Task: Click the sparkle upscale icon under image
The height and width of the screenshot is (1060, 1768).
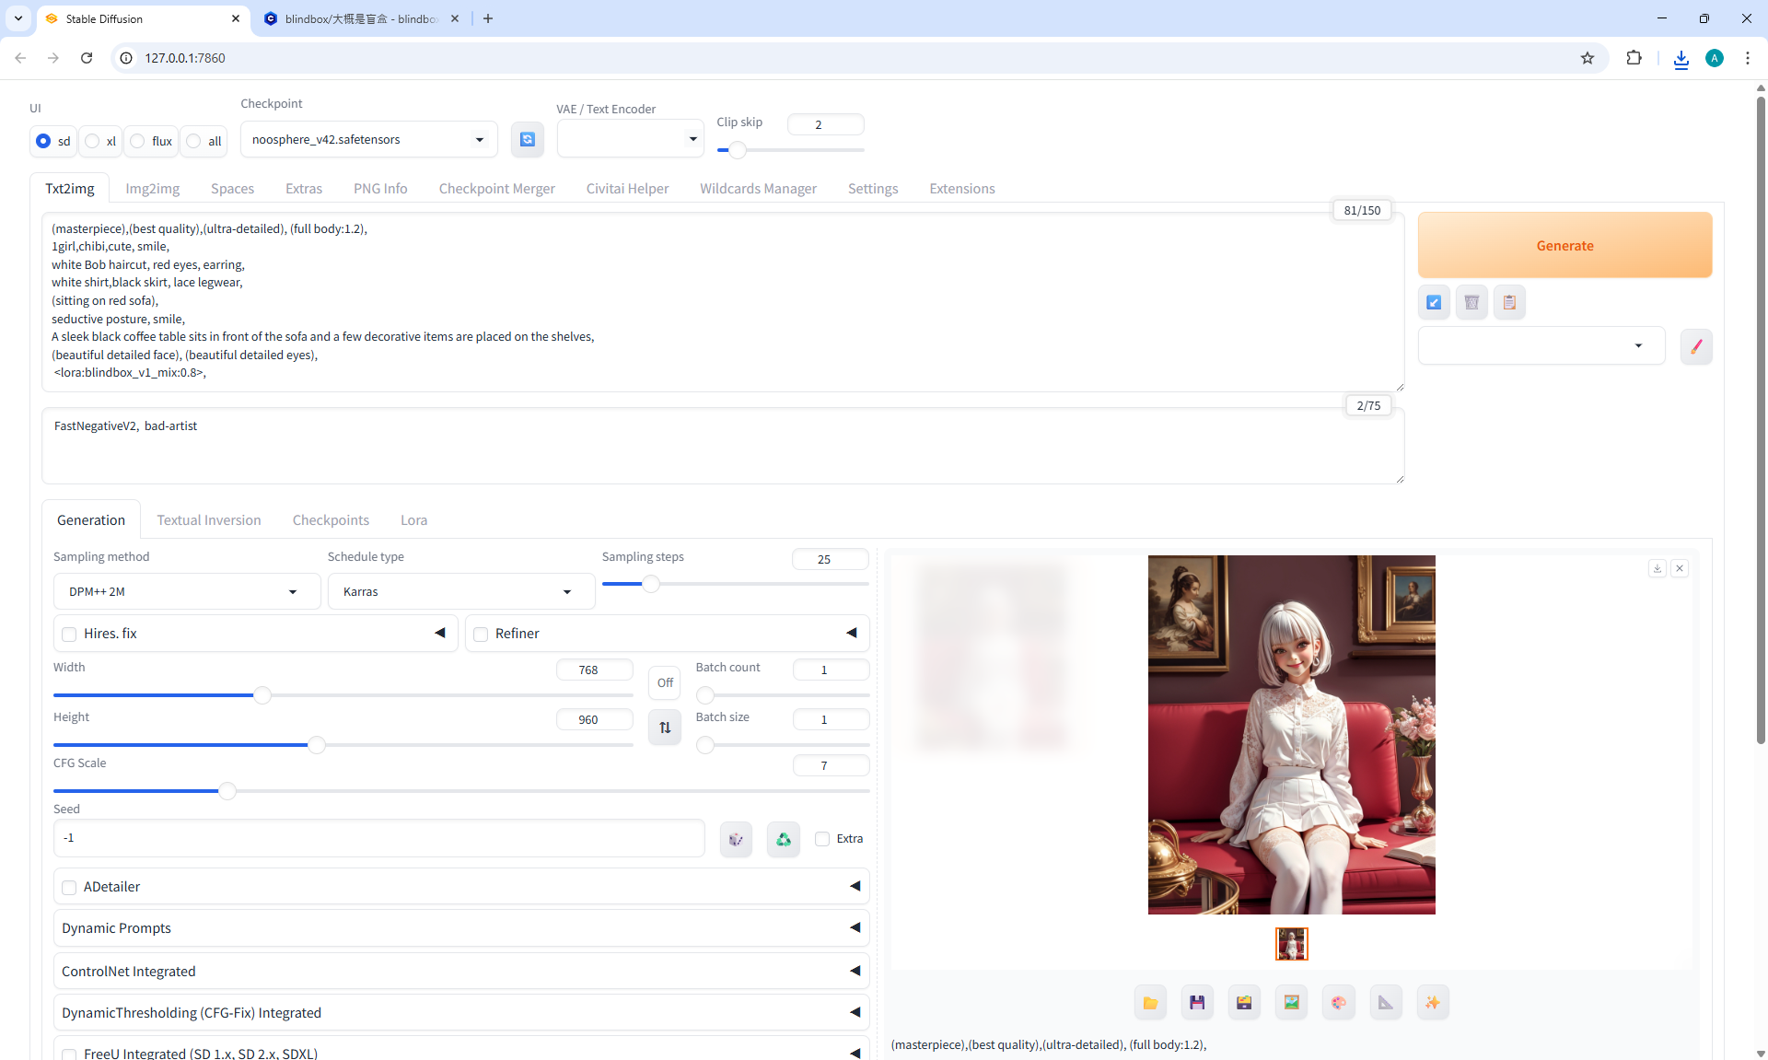Action: point(1432,1003)
